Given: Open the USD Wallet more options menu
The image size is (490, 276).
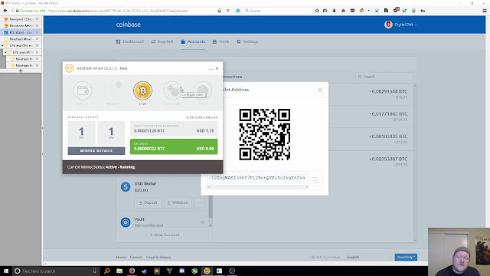Looking at the screenshot, I should click(199, 202).
